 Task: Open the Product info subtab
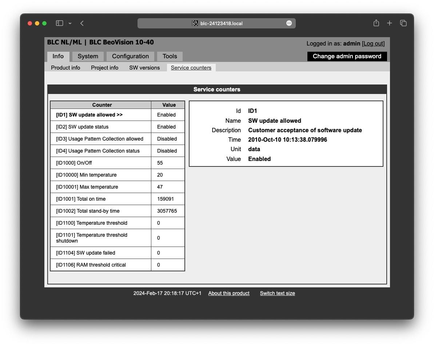point(65,68)
